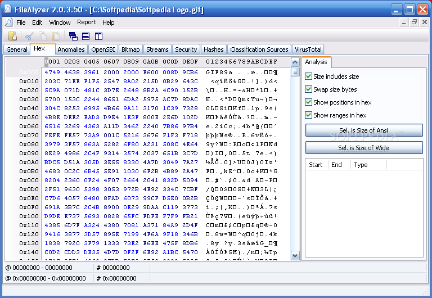Open the Window menu
Screen dimensions: 432x298
(60, 22)
